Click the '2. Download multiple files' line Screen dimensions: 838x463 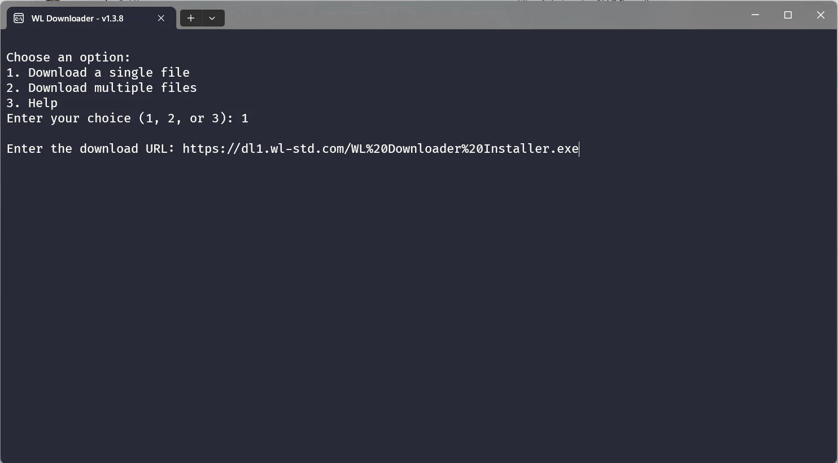(x=102, y=88)
